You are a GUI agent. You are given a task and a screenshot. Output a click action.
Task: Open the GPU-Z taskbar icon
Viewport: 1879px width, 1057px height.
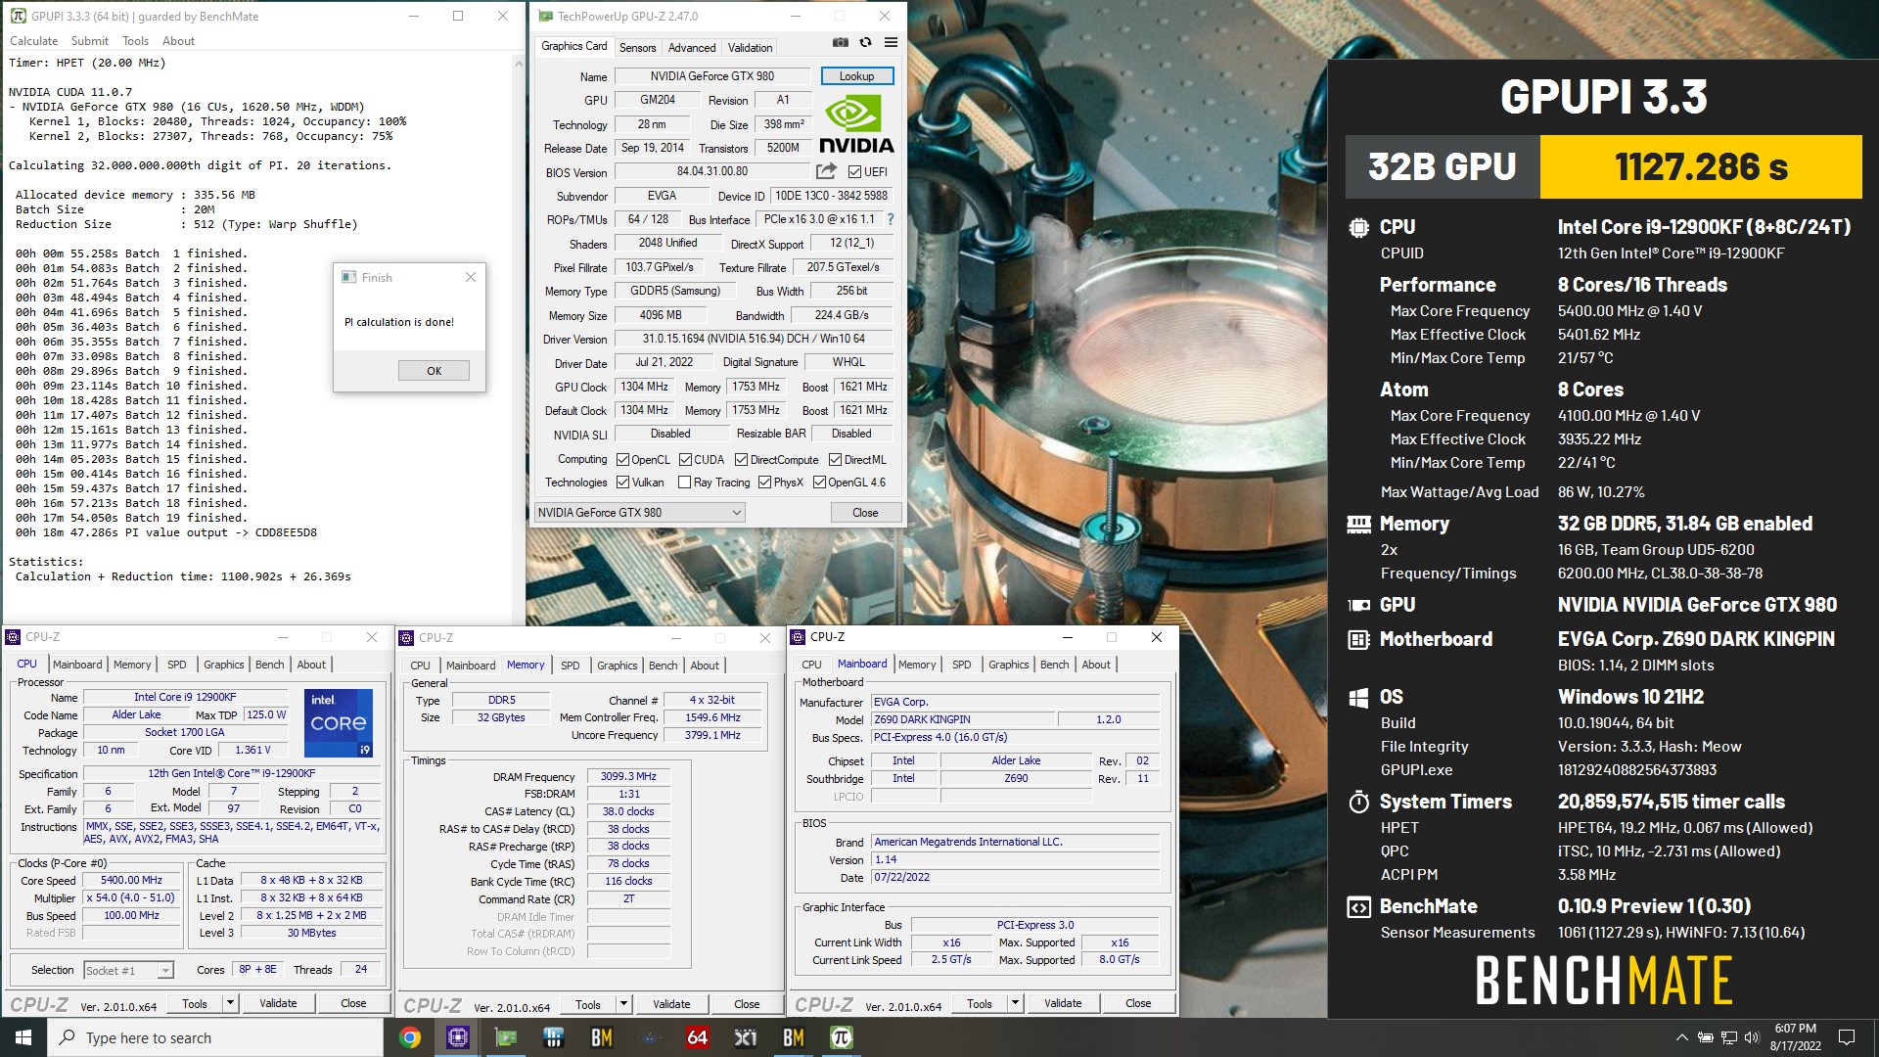[506, 1037]
